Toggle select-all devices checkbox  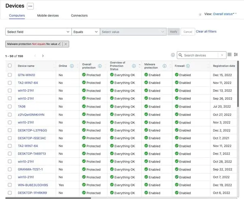coord(10,66)
